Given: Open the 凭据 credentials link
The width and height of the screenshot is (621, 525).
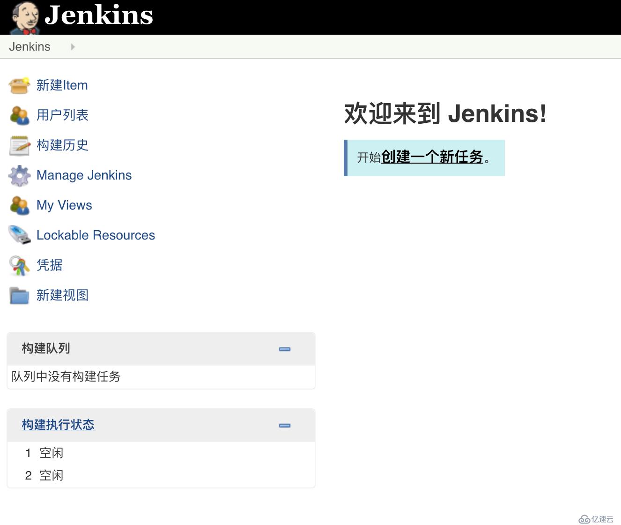Looking at the screenshot, I should pos(49,265).
